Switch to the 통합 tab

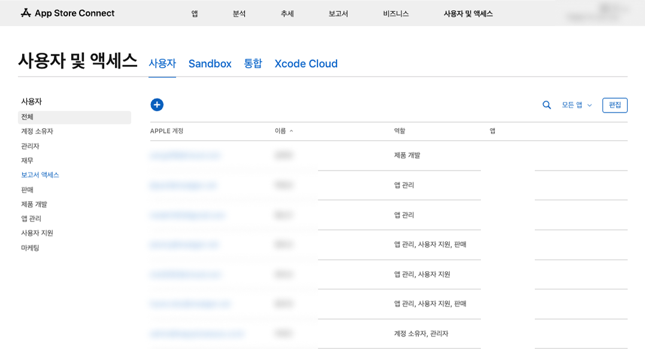253,63
